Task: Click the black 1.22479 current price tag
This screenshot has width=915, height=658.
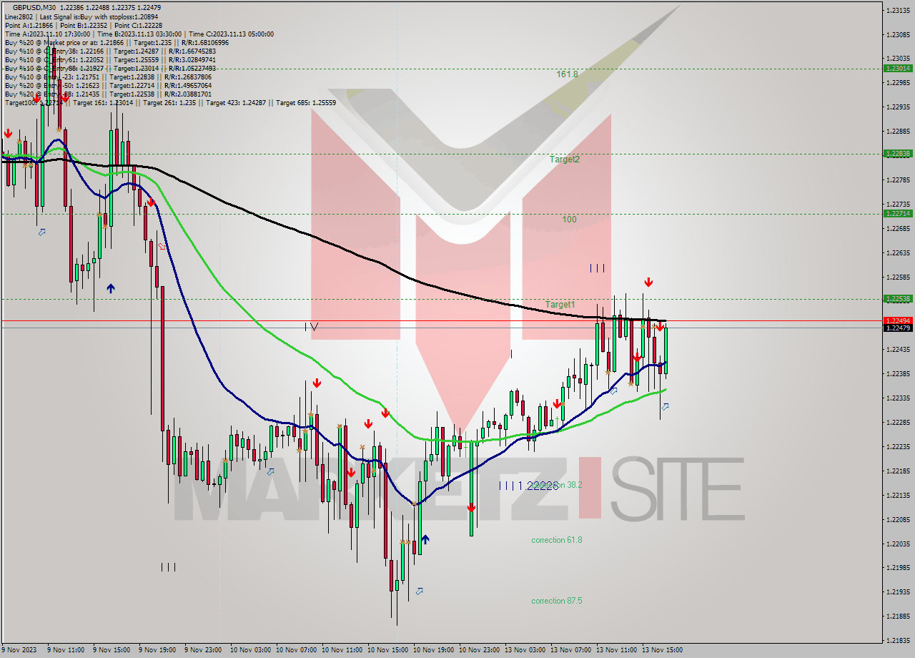Action: 897,328
